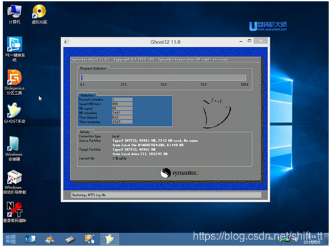The height and width of the screenshot is (249, 330).
Task: Click the MB copied value field
Action: [122, 109]
